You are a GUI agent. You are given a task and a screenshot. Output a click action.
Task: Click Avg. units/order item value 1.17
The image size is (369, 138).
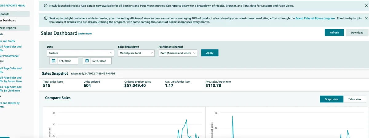(x=169, y=85)
